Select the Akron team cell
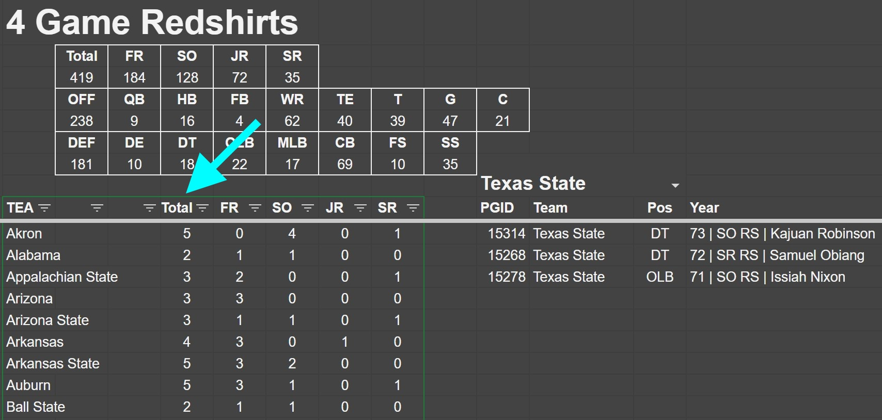Image resolution: width=882 pixels, height=420 pixels. click(24, 234)
